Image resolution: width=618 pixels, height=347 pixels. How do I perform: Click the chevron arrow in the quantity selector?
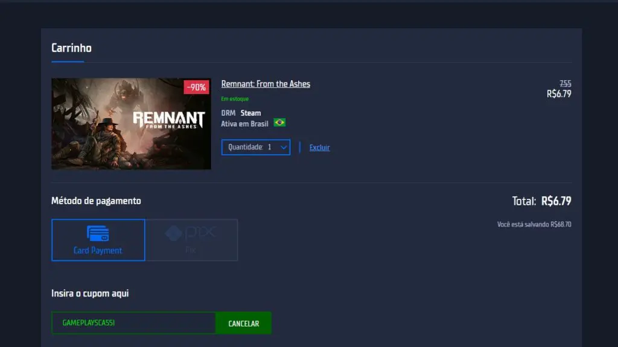coord(284,148)
